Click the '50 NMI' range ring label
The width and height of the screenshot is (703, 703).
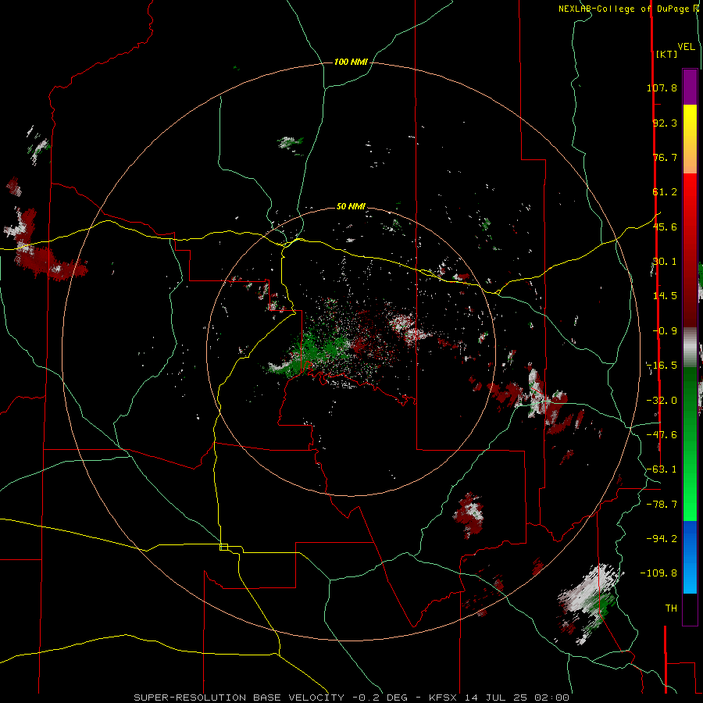point(351,206)
